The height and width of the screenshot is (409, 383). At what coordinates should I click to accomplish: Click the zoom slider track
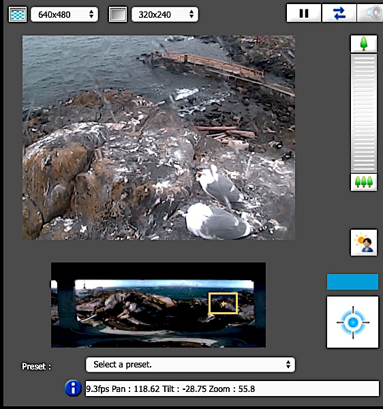coord(364,113)
